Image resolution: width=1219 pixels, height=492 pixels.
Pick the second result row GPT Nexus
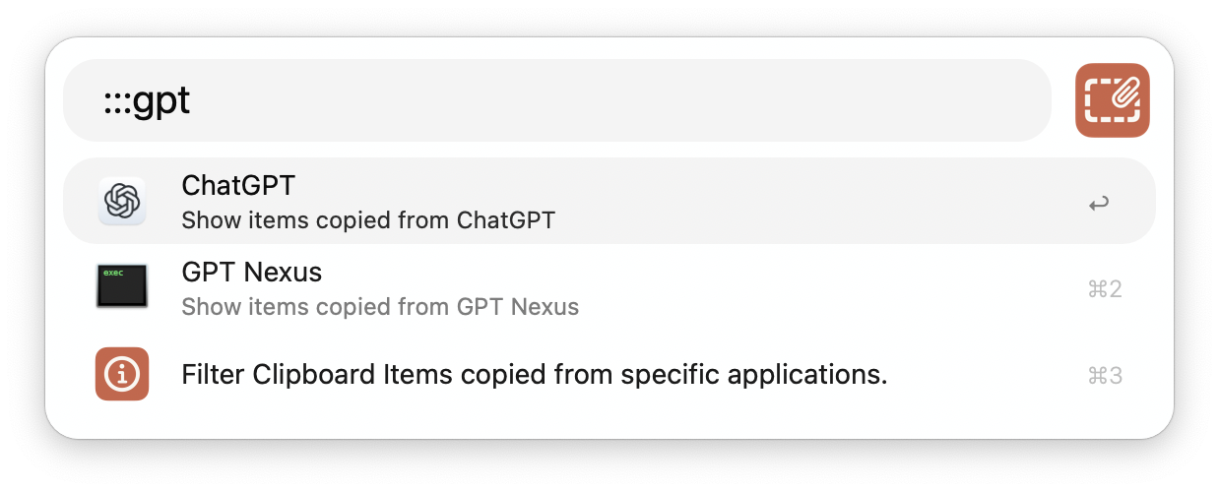tap(609, 287)
